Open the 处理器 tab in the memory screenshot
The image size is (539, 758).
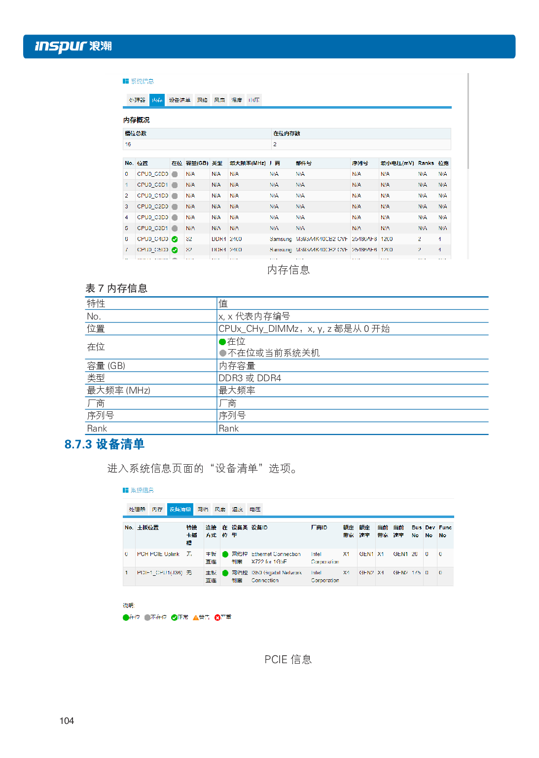tap(137, 100)
